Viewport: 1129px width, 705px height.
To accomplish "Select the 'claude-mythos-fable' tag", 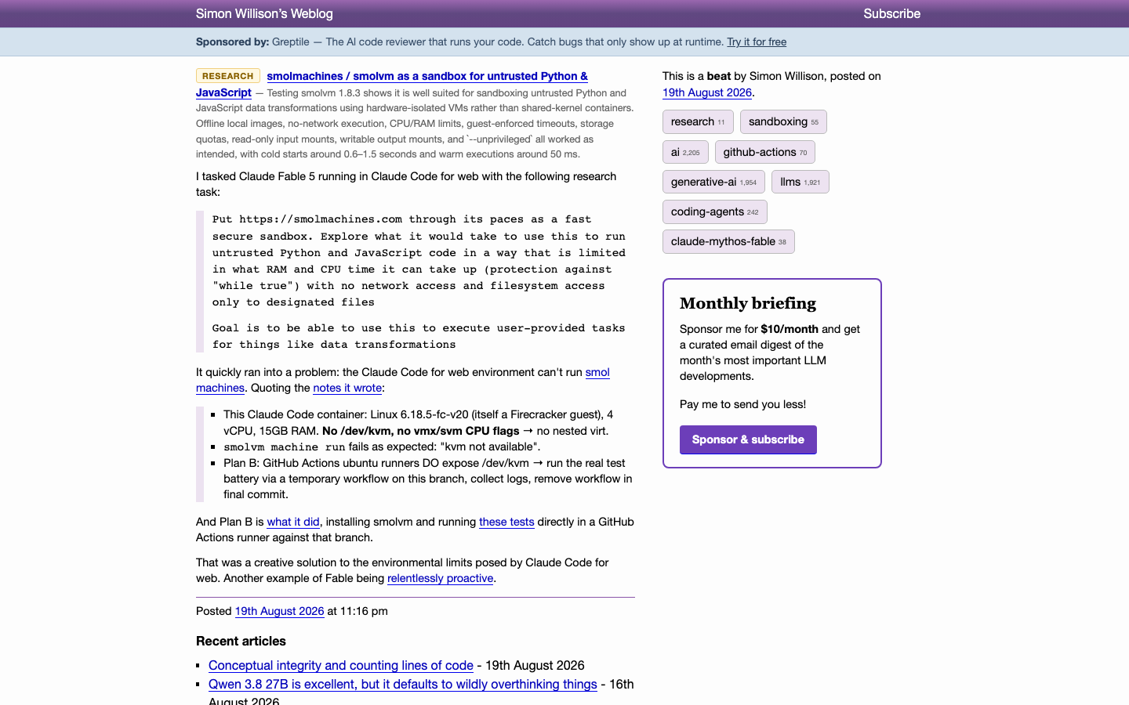I will (728, 241).
